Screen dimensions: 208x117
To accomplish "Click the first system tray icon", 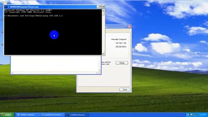I will pyautogui.click(x=188, y=115).
